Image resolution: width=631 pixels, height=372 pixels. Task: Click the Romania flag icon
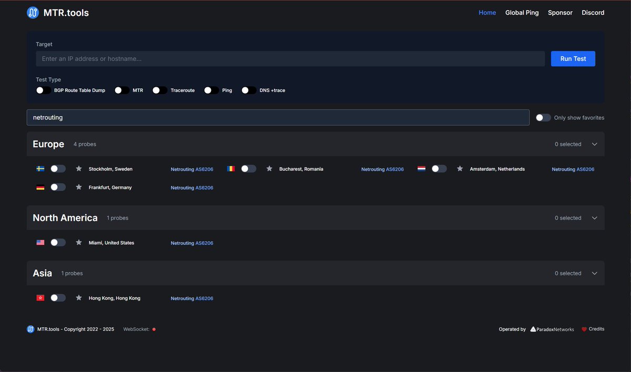[x=231, y=169]
